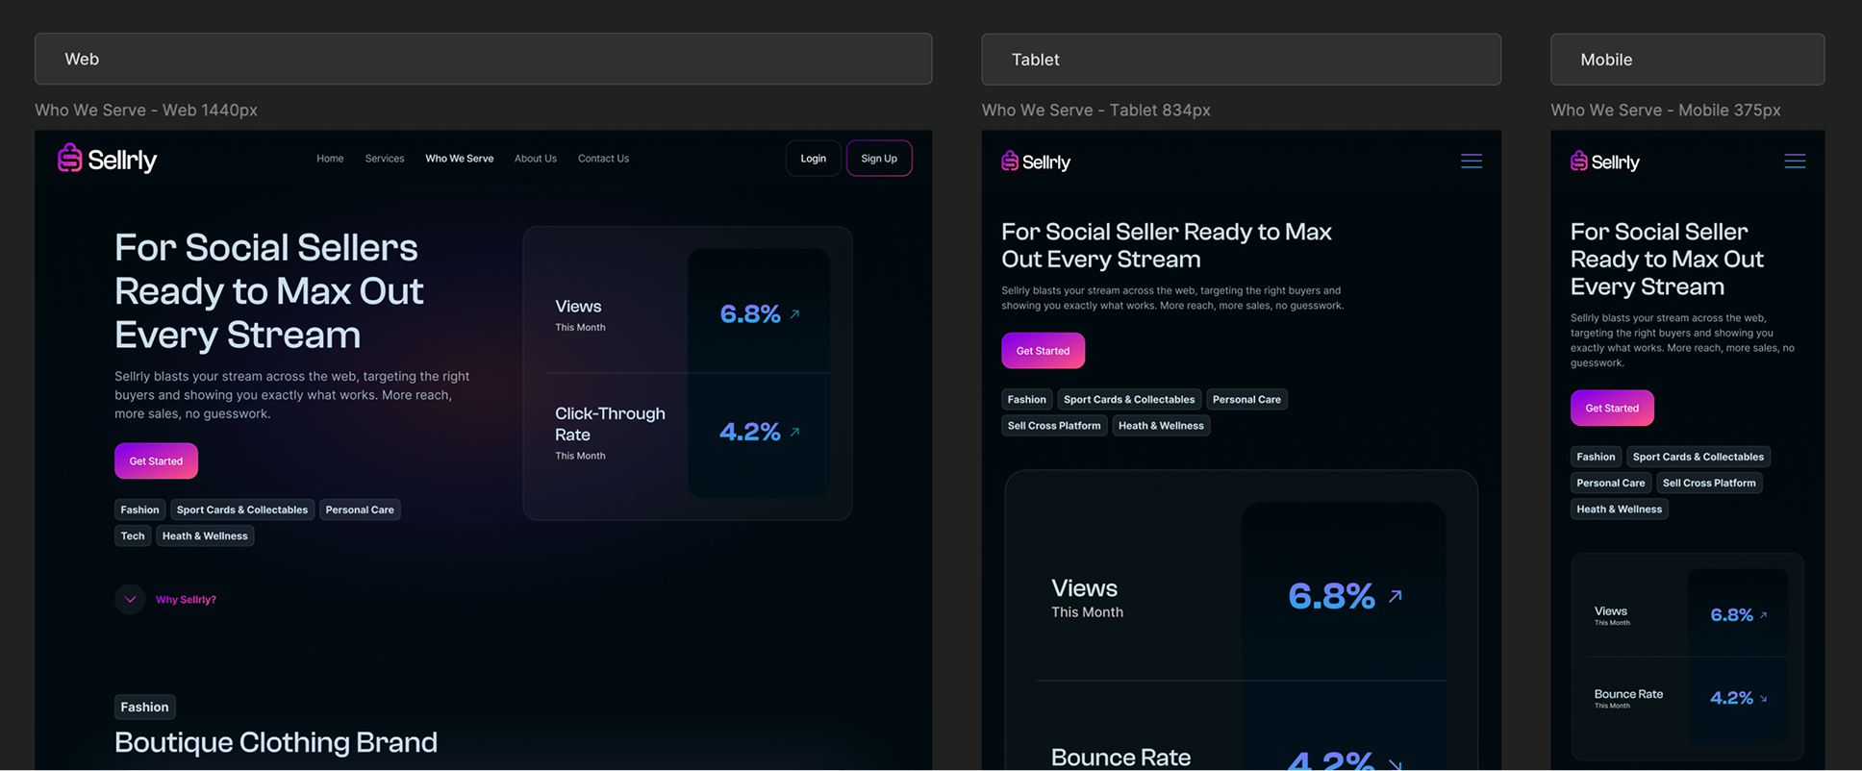Click Get Started in Web frame
Screen dimensions: 1862x771
point(156,461)
